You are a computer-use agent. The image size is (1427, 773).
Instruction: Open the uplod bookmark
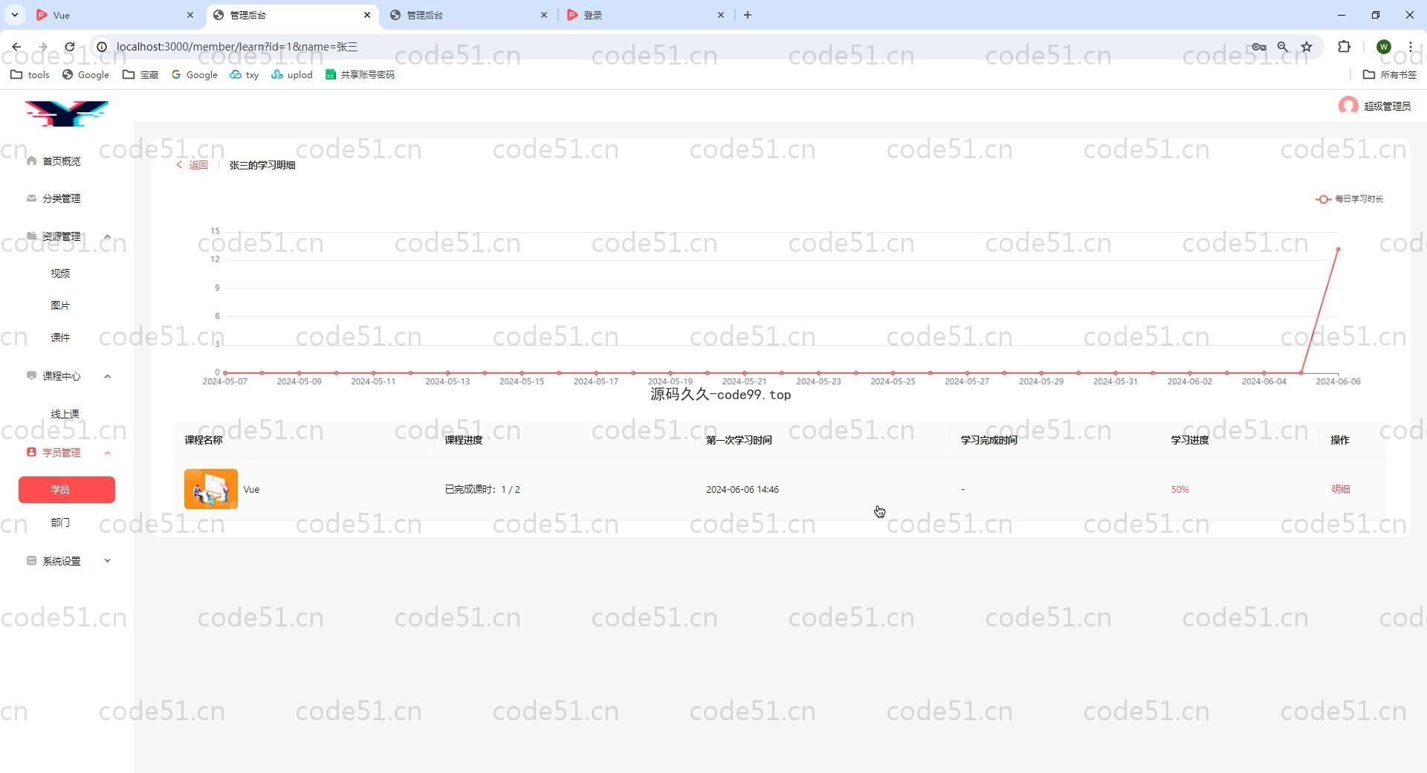tap(292, 74)
